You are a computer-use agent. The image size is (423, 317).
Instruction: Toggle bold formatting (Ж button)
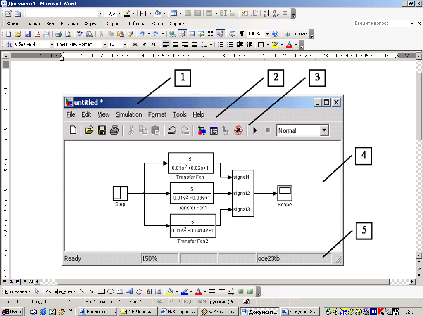(135, 45)
